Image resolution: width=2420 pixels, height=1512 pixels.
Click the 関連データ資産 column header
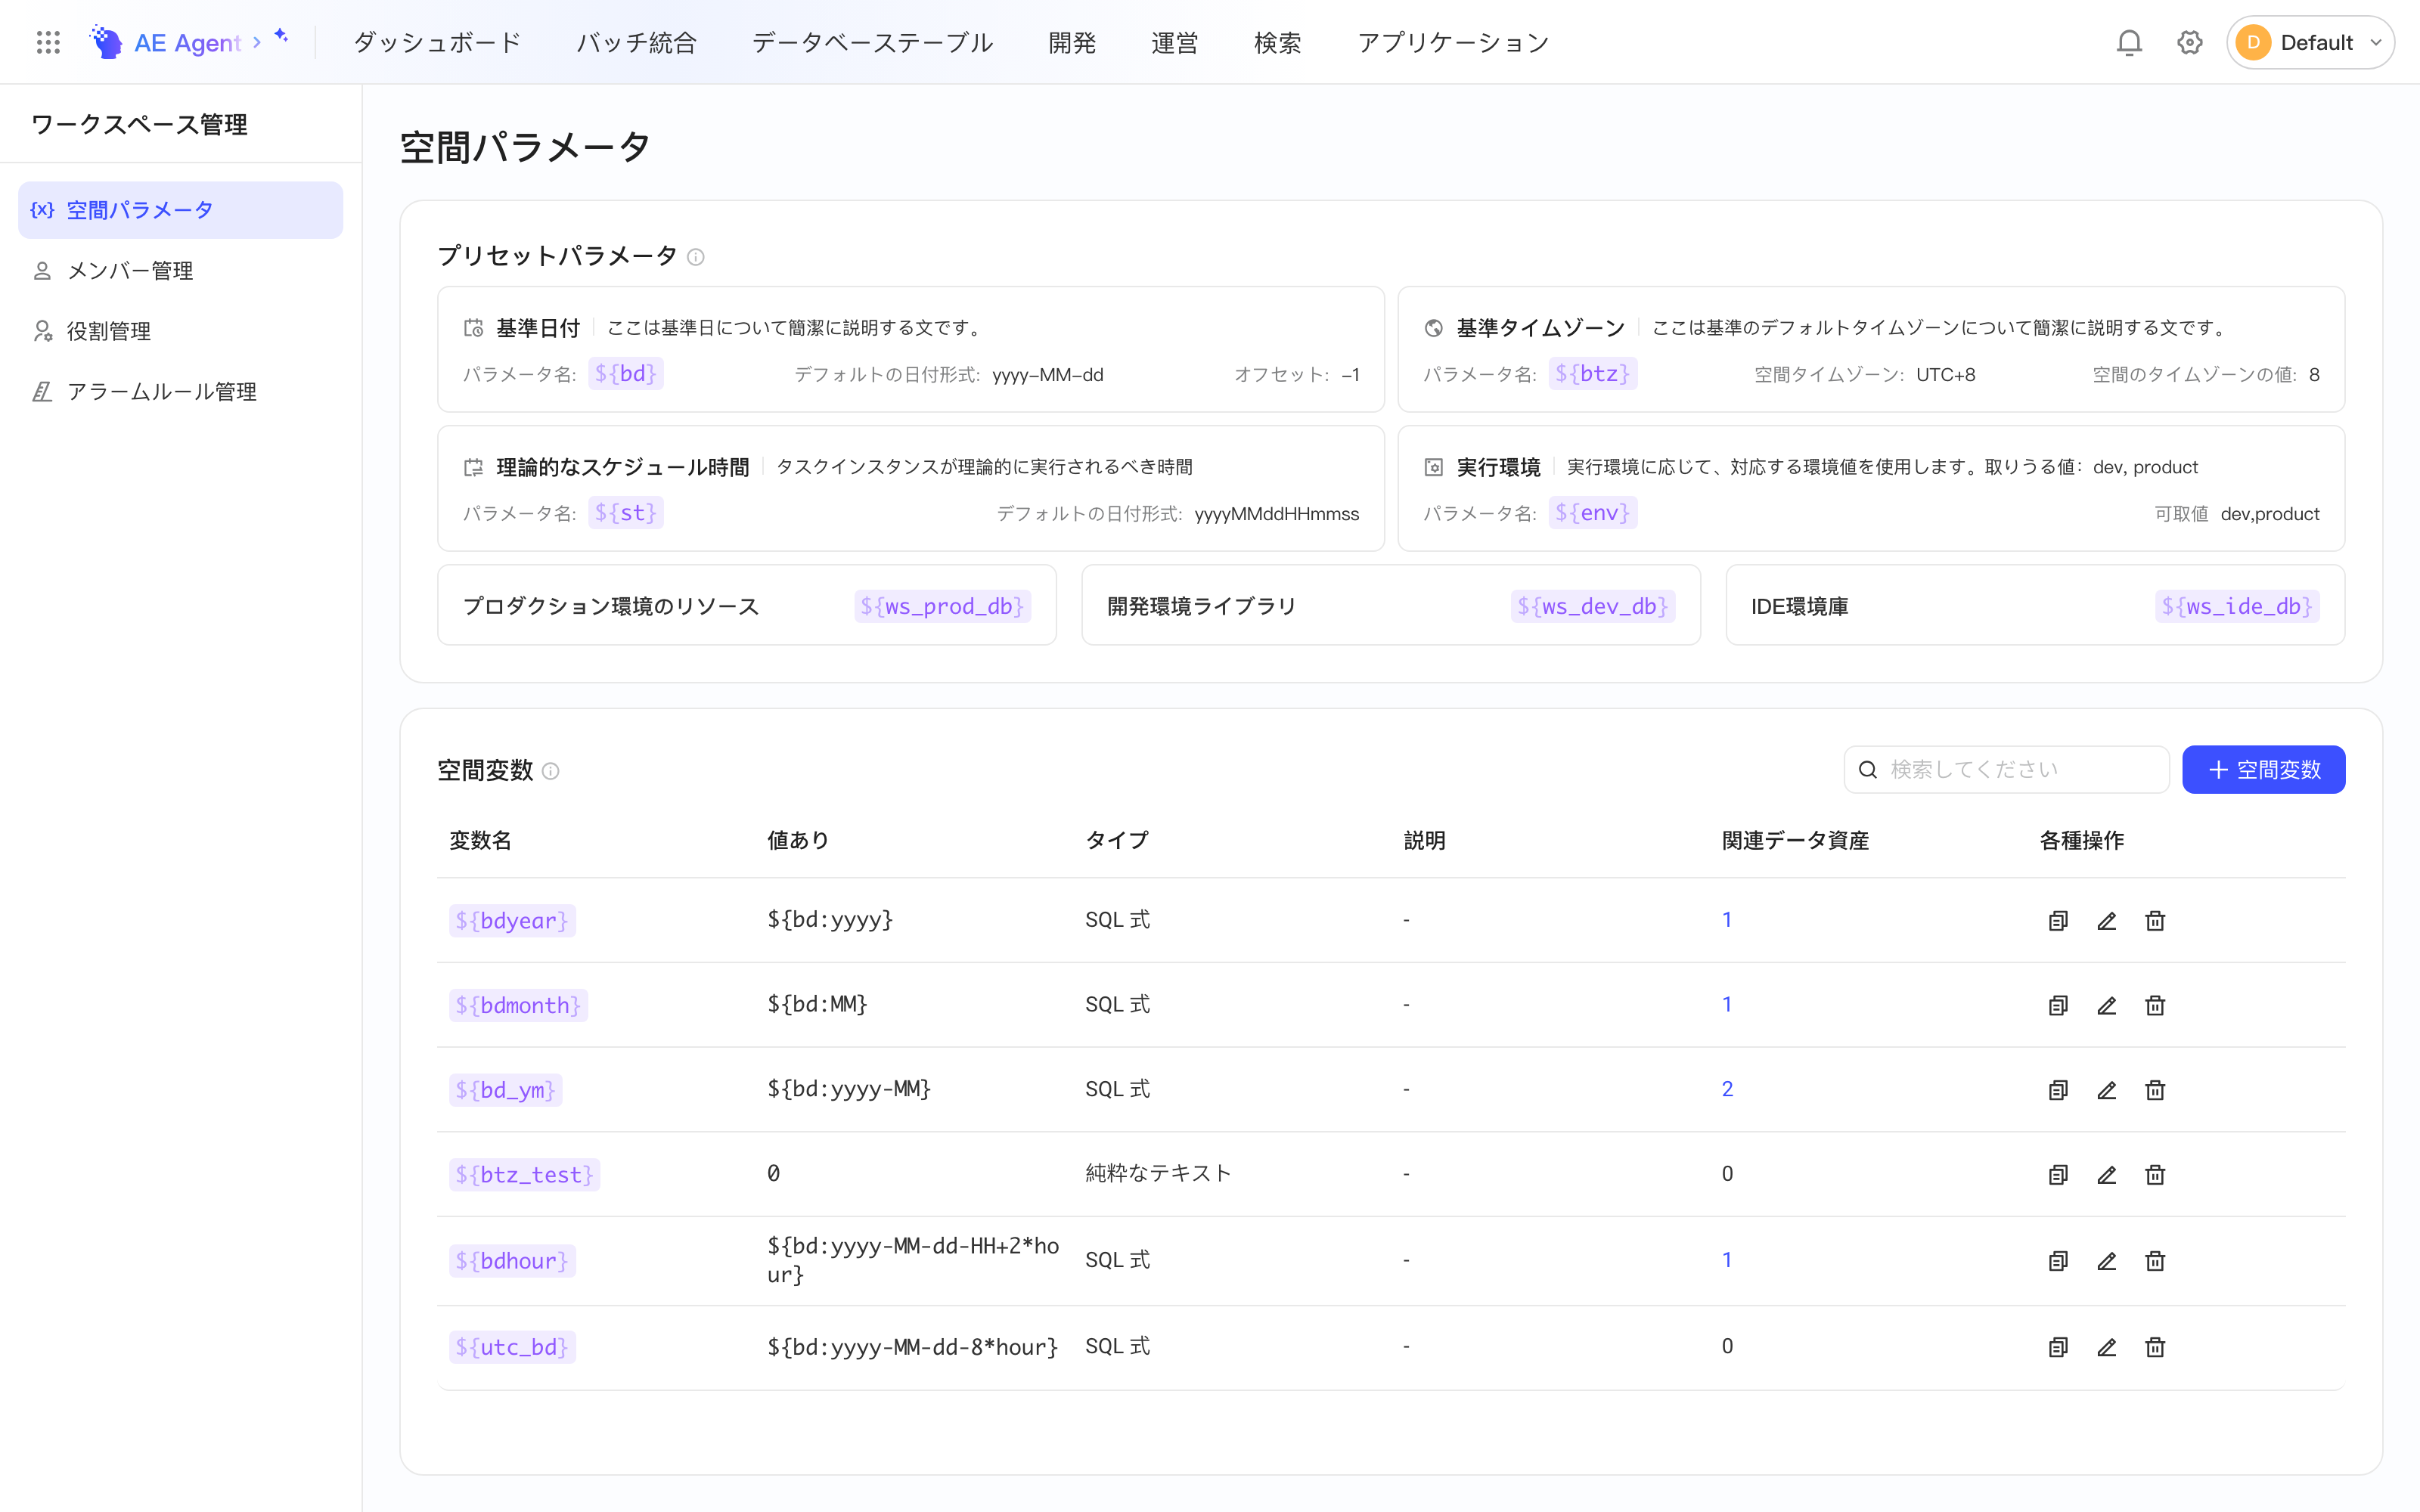(x=1795, y=841)
